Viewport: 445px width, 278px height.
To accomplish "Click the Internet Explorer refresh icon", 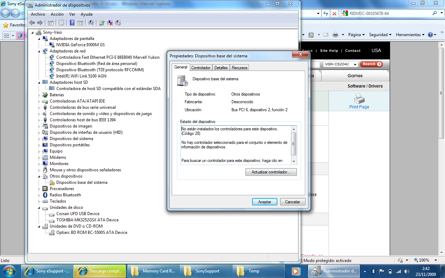I will pos(326,13).
